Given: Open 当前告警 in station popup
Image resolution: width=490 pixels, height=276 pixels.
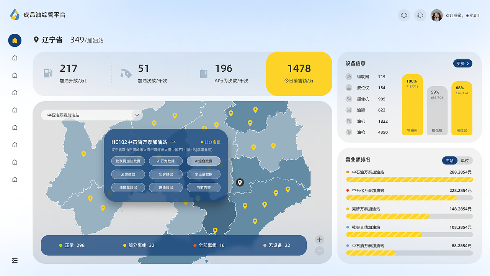Looking at the screenshot, I should [204, 187].
